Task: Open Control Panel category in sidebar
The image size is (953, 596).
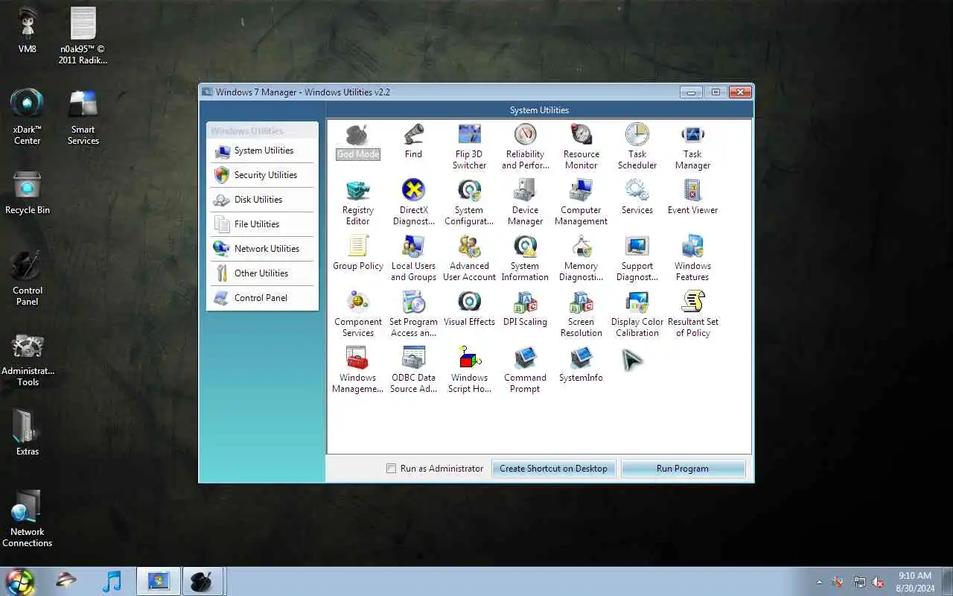Action: pos(262,298)
